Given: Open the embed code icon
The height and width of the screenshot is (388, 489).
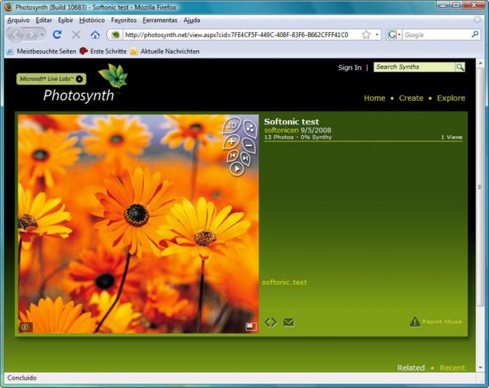Looking at the screenshot, I should pyautogui.click(x=271, y=322).
